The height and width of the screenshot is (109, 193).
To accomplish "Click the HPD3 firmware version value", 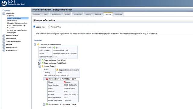I will click(66, 97).
